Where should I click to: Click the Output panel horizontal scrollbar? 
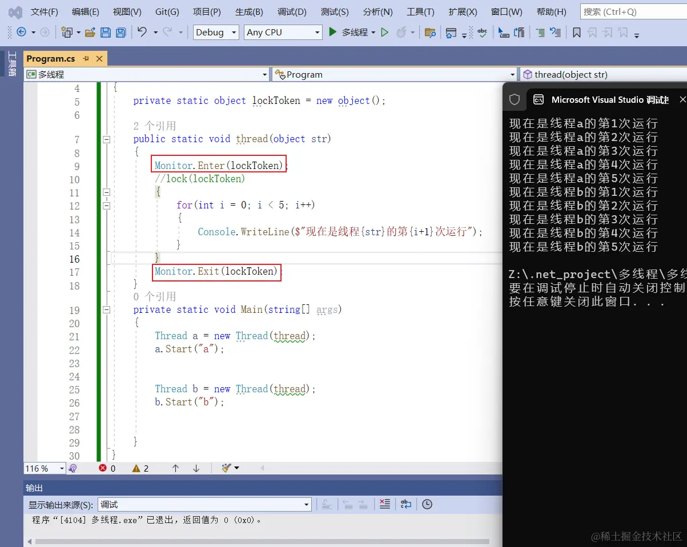(x=263, y=541)
